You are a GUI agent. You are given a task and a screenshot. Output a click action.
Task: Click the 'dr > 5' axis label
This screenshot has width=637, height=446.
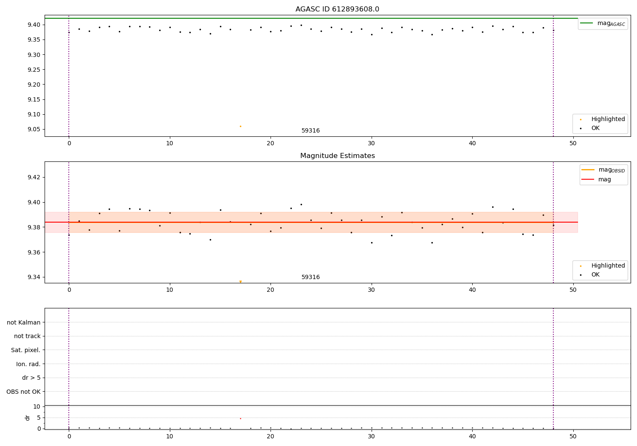pyautogui.click(x=31, y=378)
